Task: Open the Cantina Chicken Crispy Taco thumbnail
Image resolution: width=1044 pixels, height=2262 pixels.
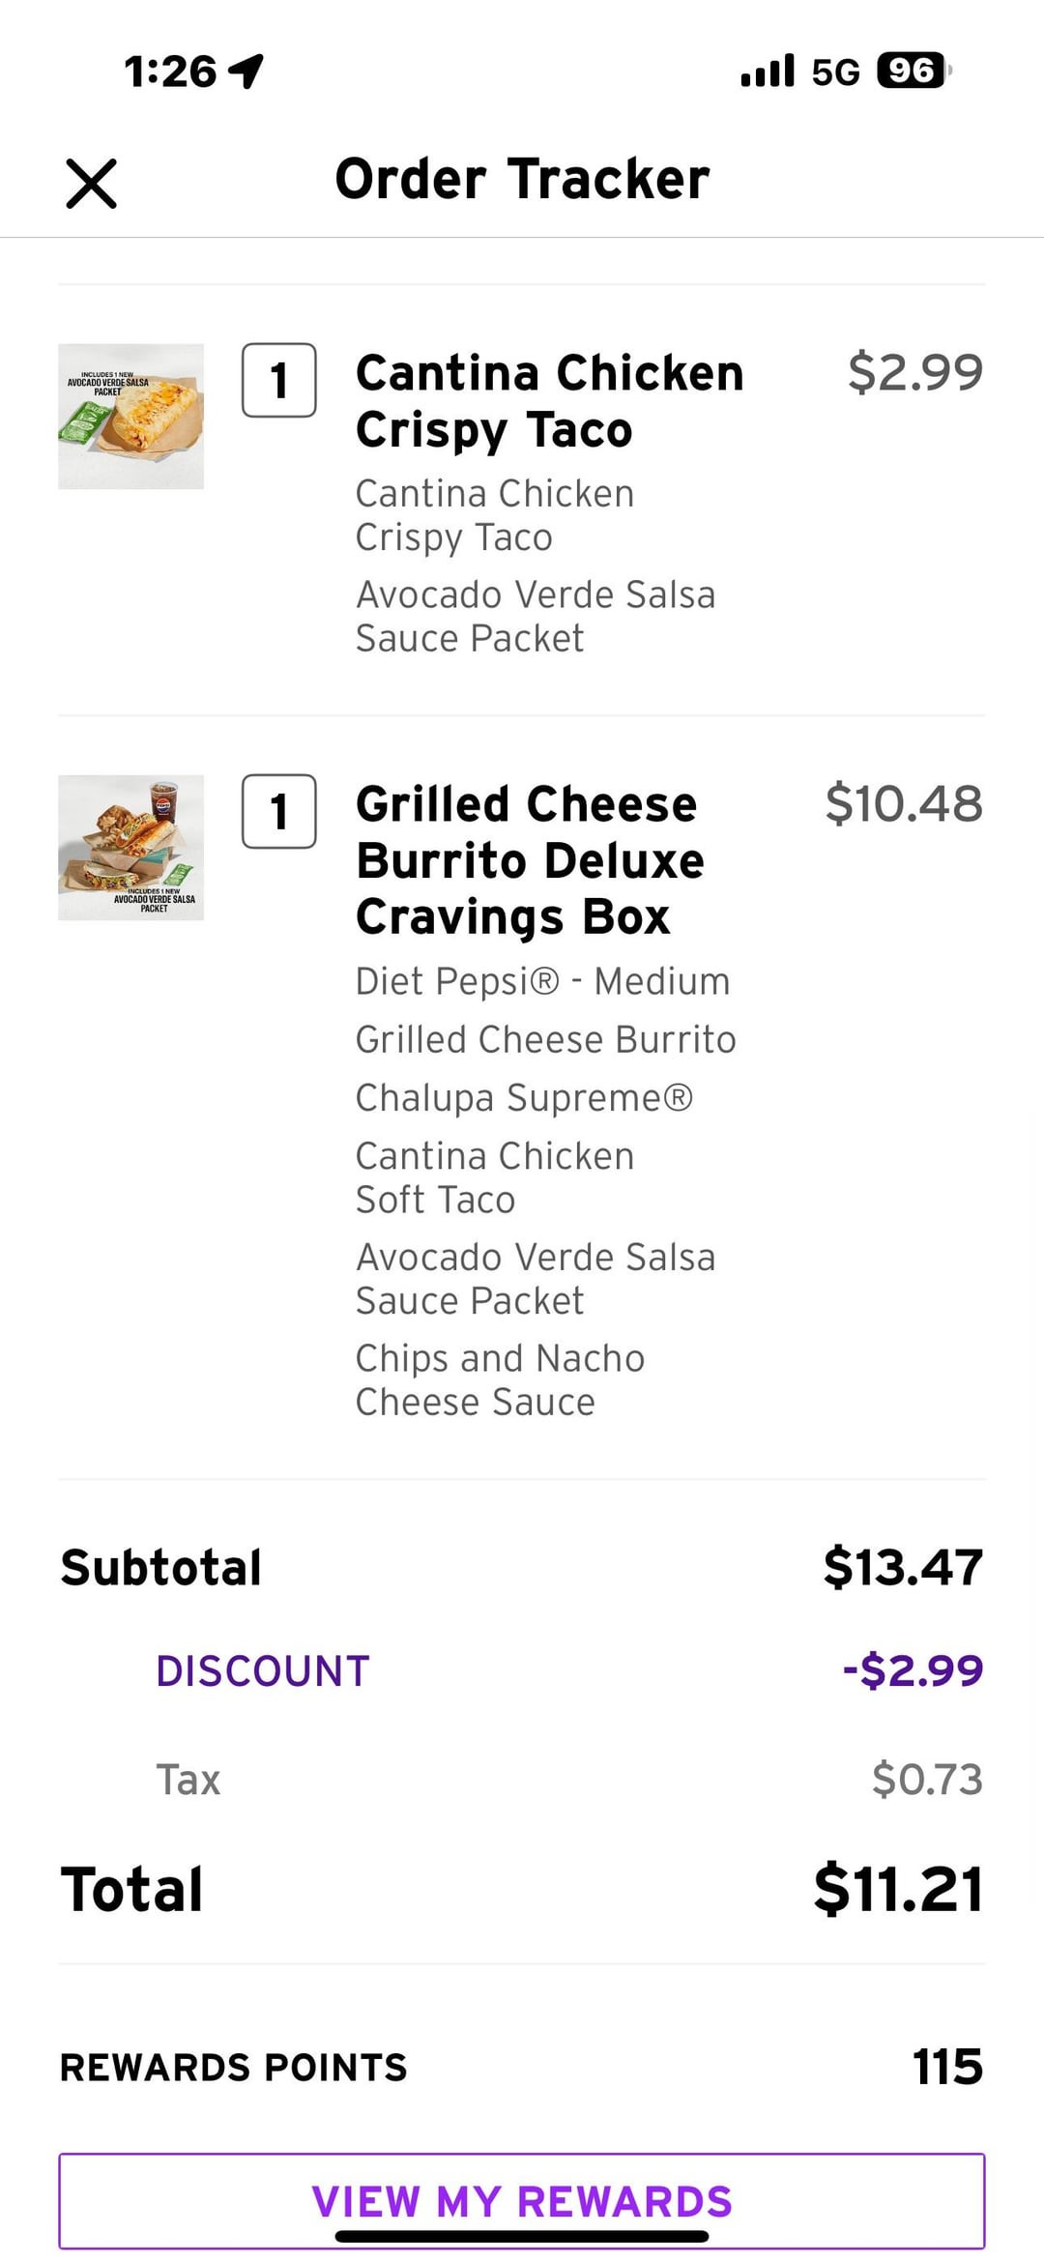Action: pyautogui.click(x=131, y=417)
